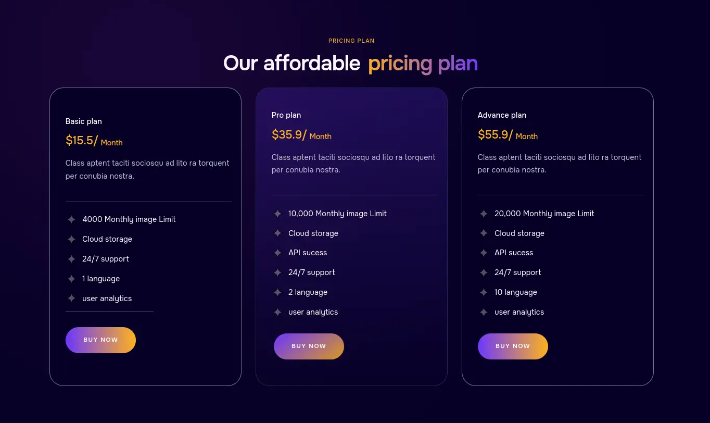Click star icon next to Basic plan Cloud storage
Image resolution: width=710 pixels, height=423 pixels.
point(71,240)
